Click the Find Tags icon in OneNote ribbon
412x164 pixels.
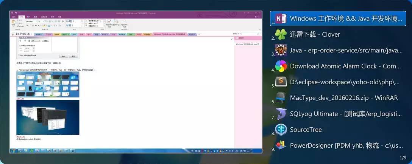coord(117,22)
